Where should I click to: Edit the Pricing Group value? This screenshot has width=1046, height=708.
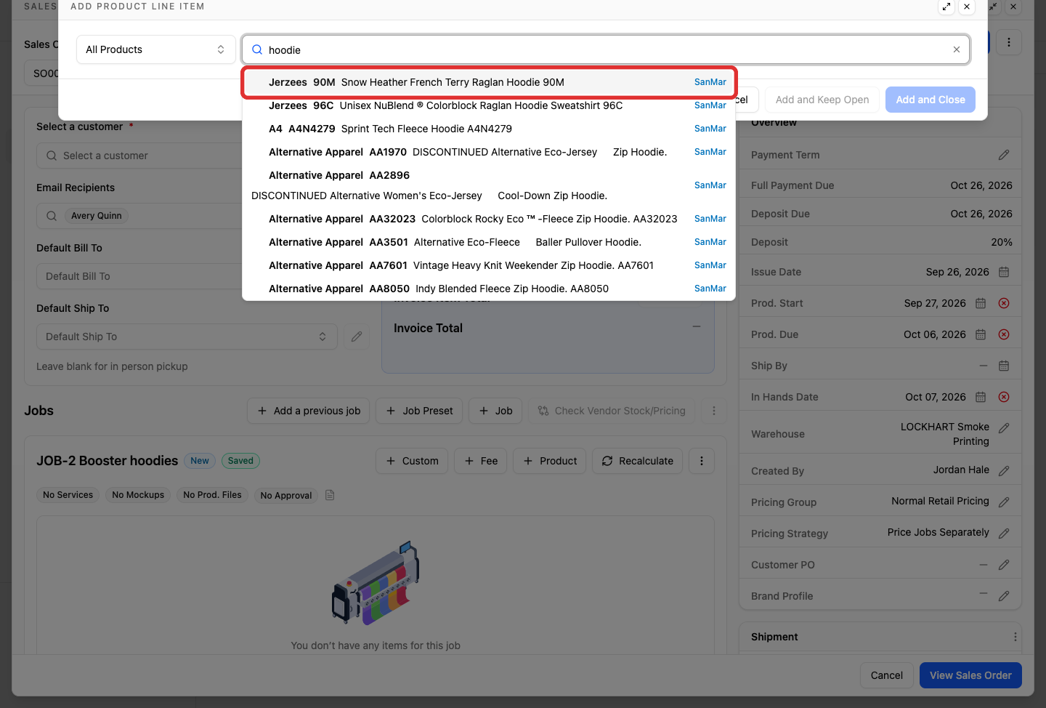(x=1004, y=502)
